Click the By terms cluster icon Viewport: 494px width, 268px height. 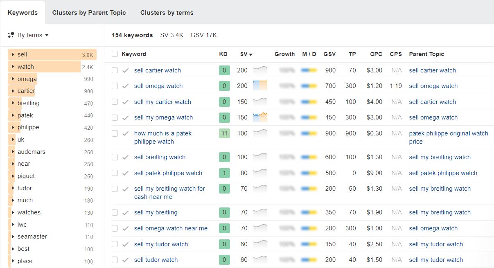point(11,35)
